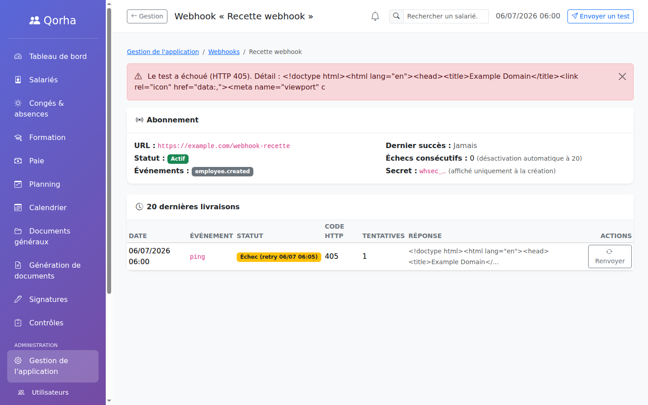This screenshot has width=648, height=405.
Task: Click the Paie cash icon
Action: [18, 161]
